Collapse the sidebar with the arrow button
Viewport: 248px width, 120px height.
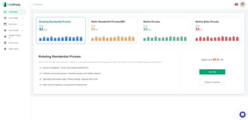point(30,5)
